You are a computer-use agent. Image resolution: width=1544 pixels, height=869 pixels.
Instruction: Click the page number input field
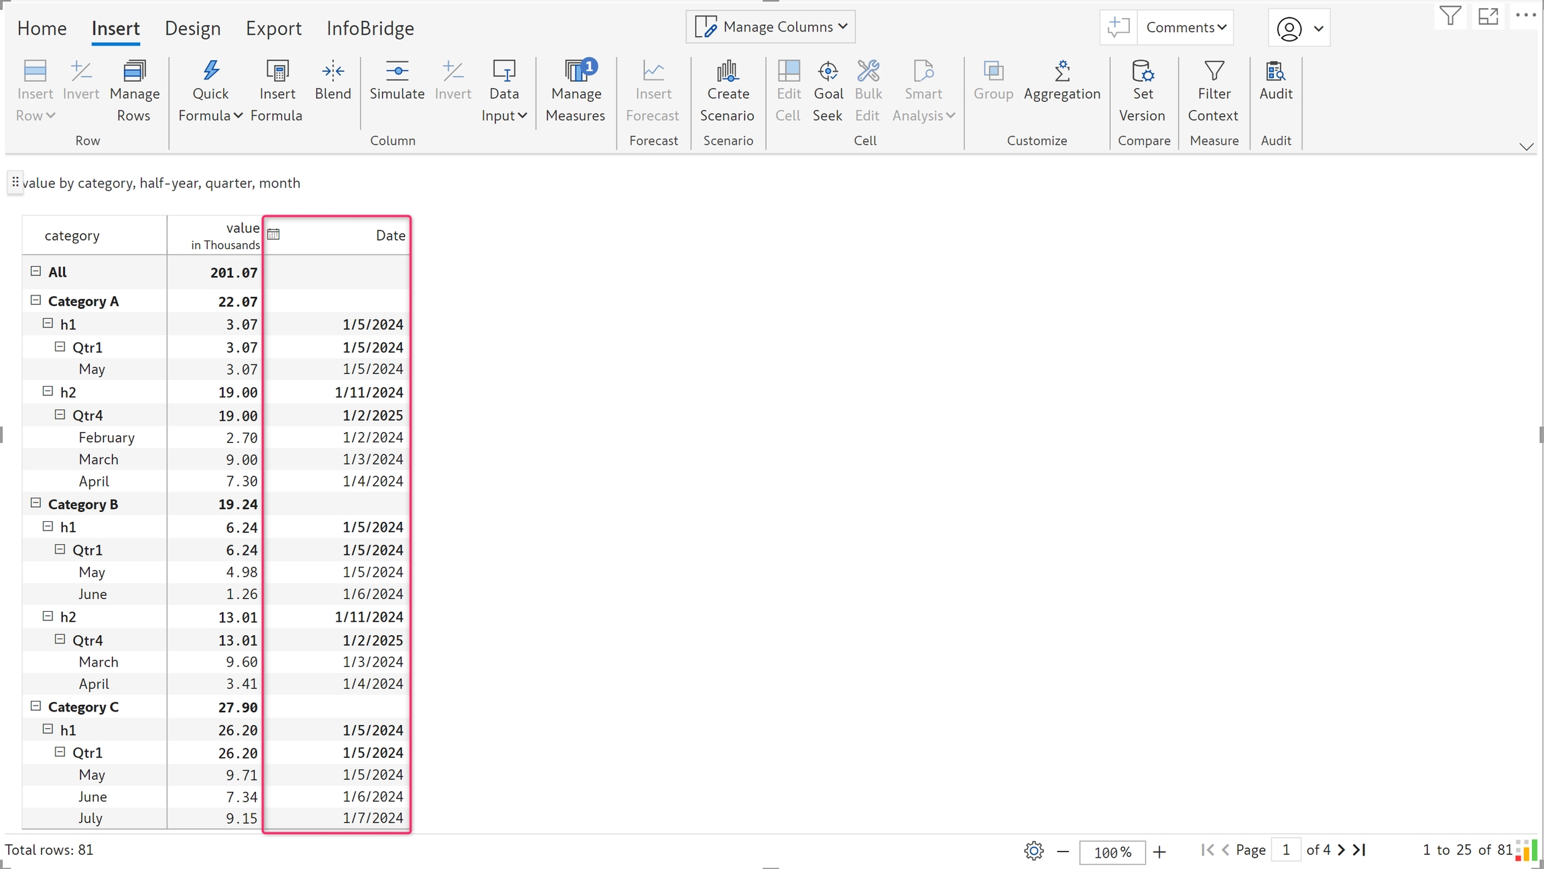[1285, 850]
